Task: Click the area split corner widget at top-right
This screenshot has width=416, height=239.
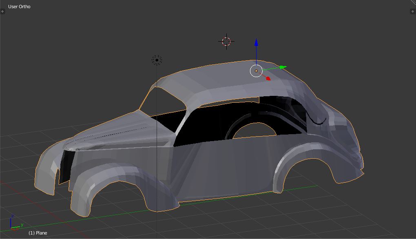Action: (x=412, y=2)
